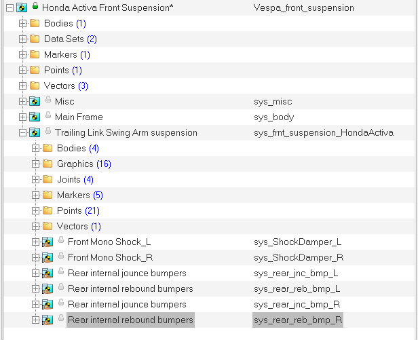The image size is (418, 340).
Task: Toggle lock icon beside Main Frame
Action: coord(47,116)
